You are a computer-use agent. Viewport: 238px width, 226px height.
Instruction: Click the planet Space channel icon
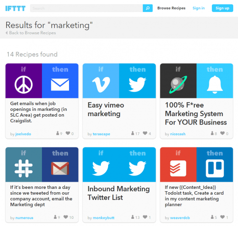(178, 85)
